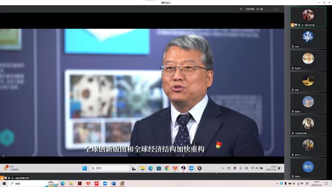Launch the red Youdao 'yd' taskbar icon
This screenshot has height=187, width=332.
pos(97,183)
